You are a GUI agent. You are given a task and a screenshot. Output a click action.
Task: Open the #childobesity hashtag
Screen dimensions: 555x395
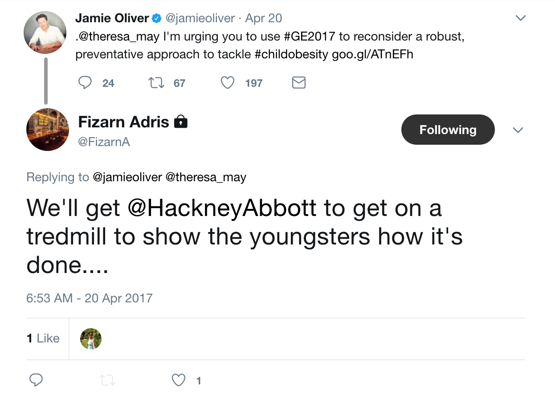point(291,54)
